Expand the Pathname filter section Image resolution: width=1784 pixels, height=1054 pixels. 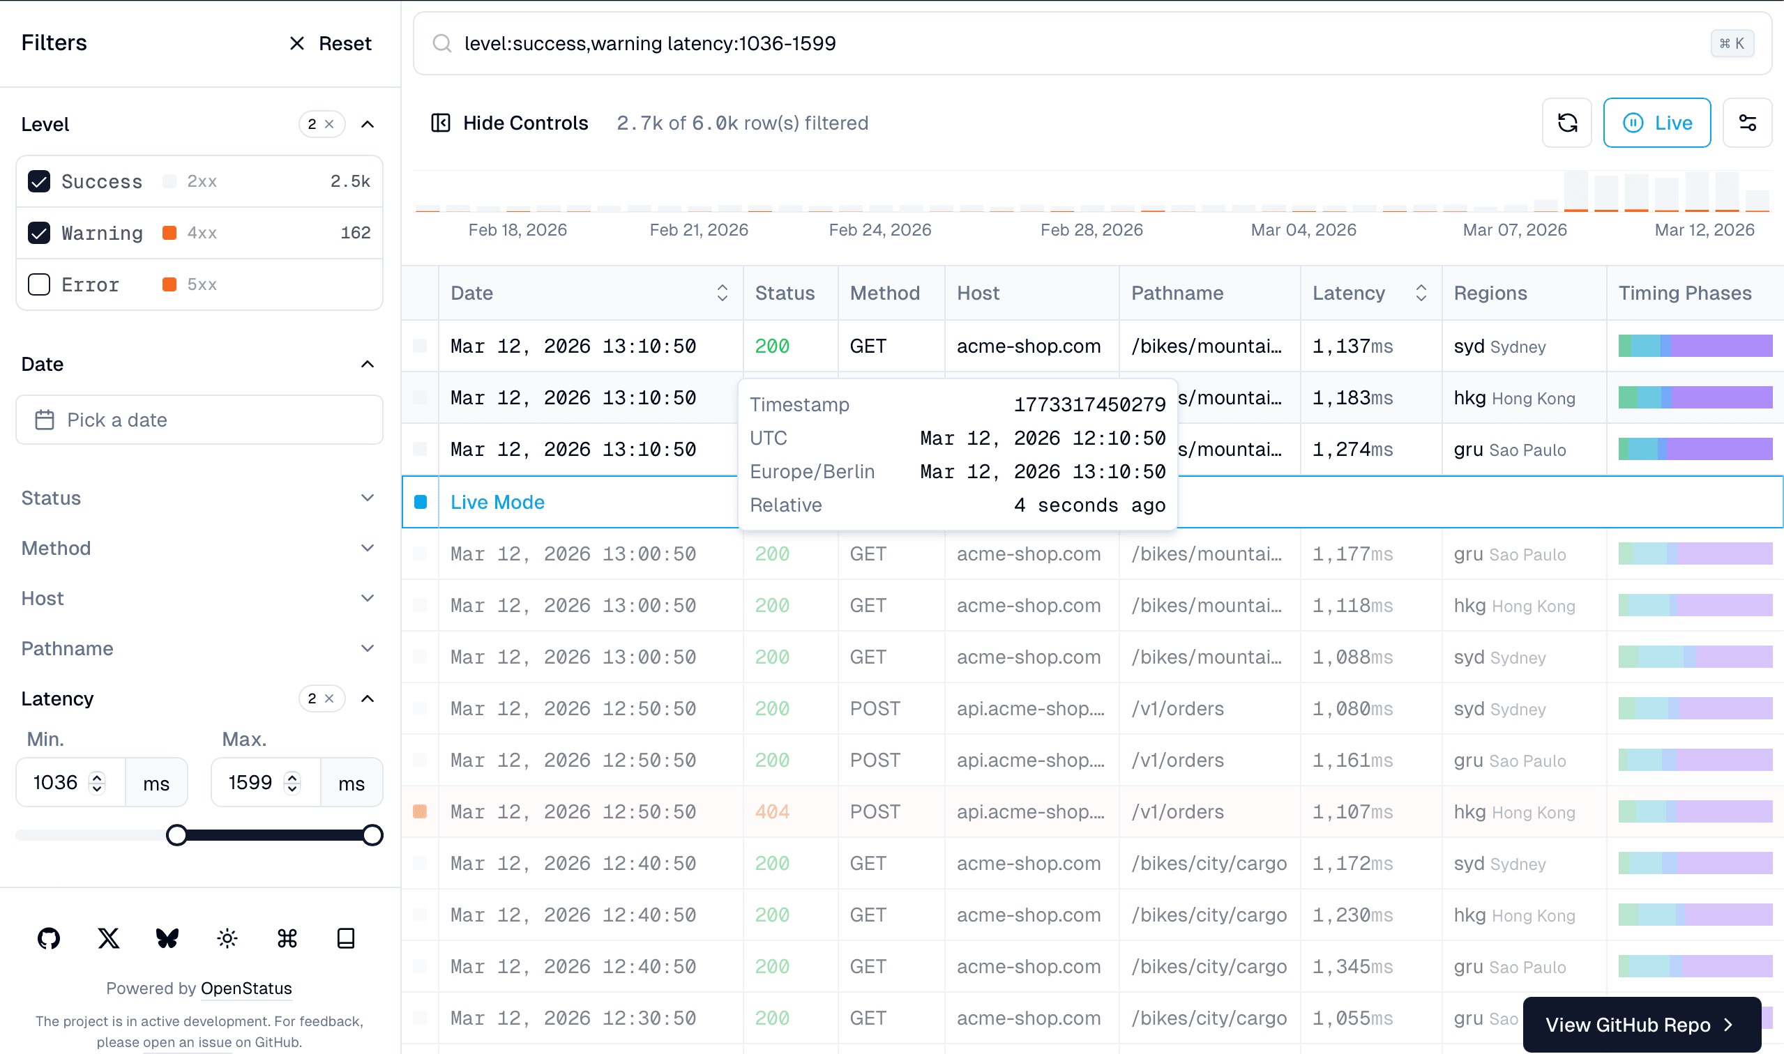[x=368, y=648]
